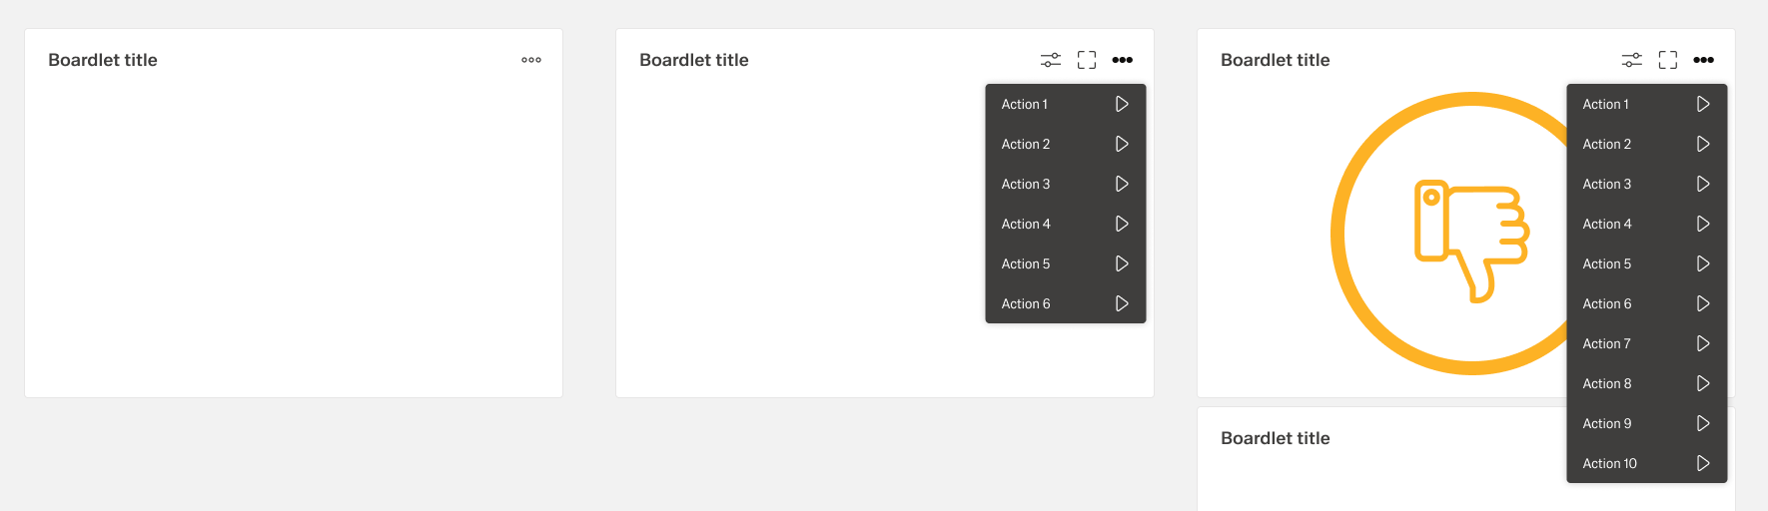Open the first boardlet's more options menu
The image size is (1768, 511).
tap(531, 60)
